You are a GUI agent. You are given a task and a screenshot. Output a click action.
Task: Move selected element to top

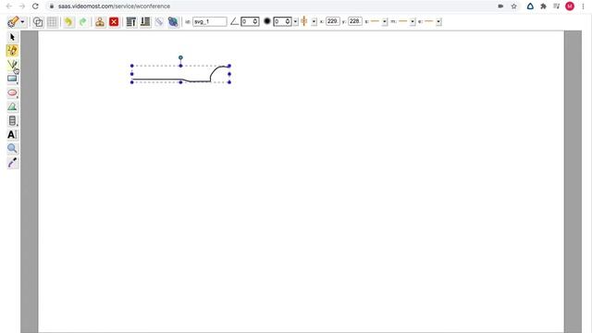131,22
